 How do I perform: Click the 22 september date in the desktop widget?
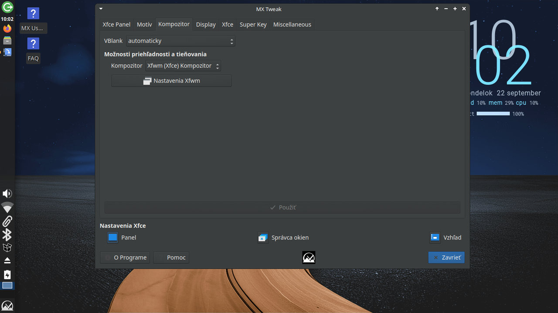point(519,93)
